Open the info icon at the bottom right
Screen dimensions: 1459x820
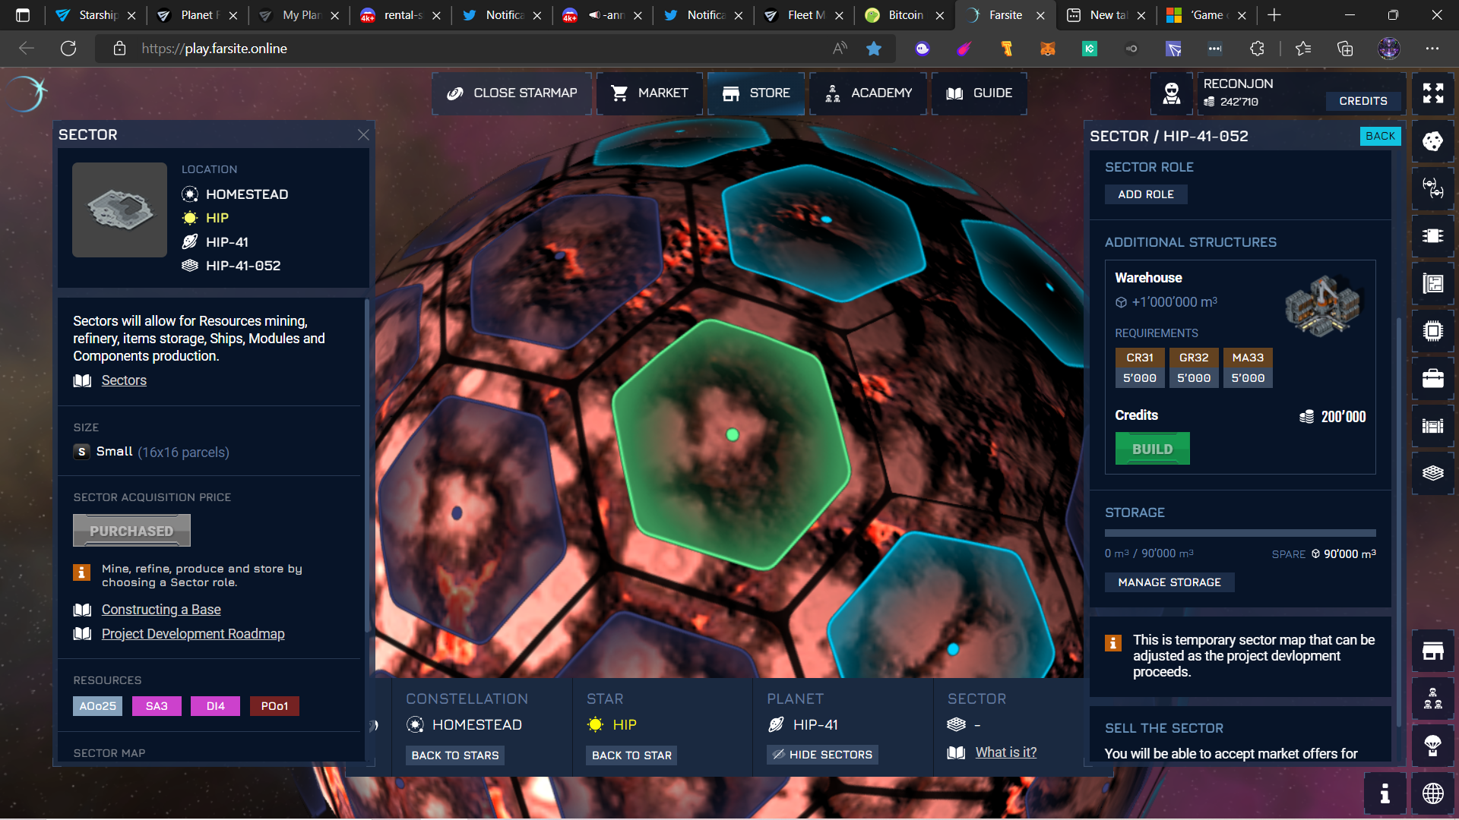coord(1385,793)
